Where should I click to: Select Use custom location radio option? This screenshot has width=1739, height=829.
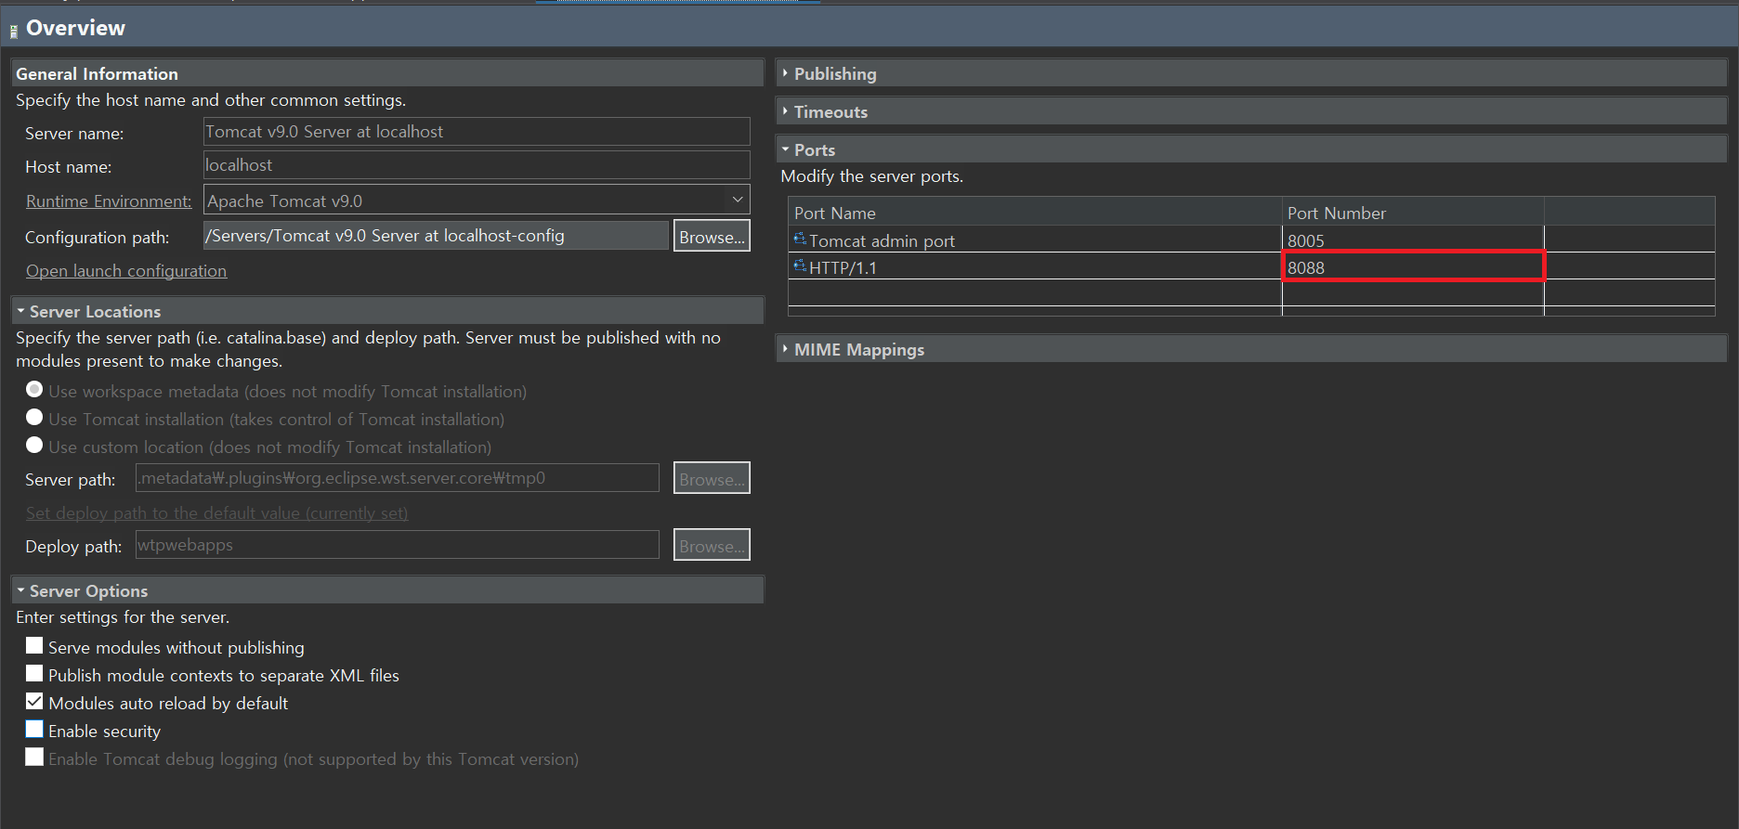[x=34, y=446]
